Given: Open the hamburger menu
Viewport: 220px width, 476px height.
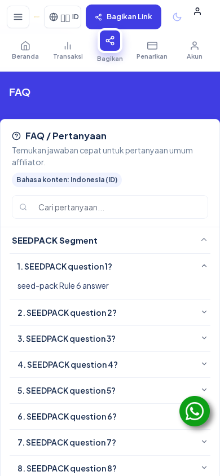Looking at the screenshot, I should (18, 17).
